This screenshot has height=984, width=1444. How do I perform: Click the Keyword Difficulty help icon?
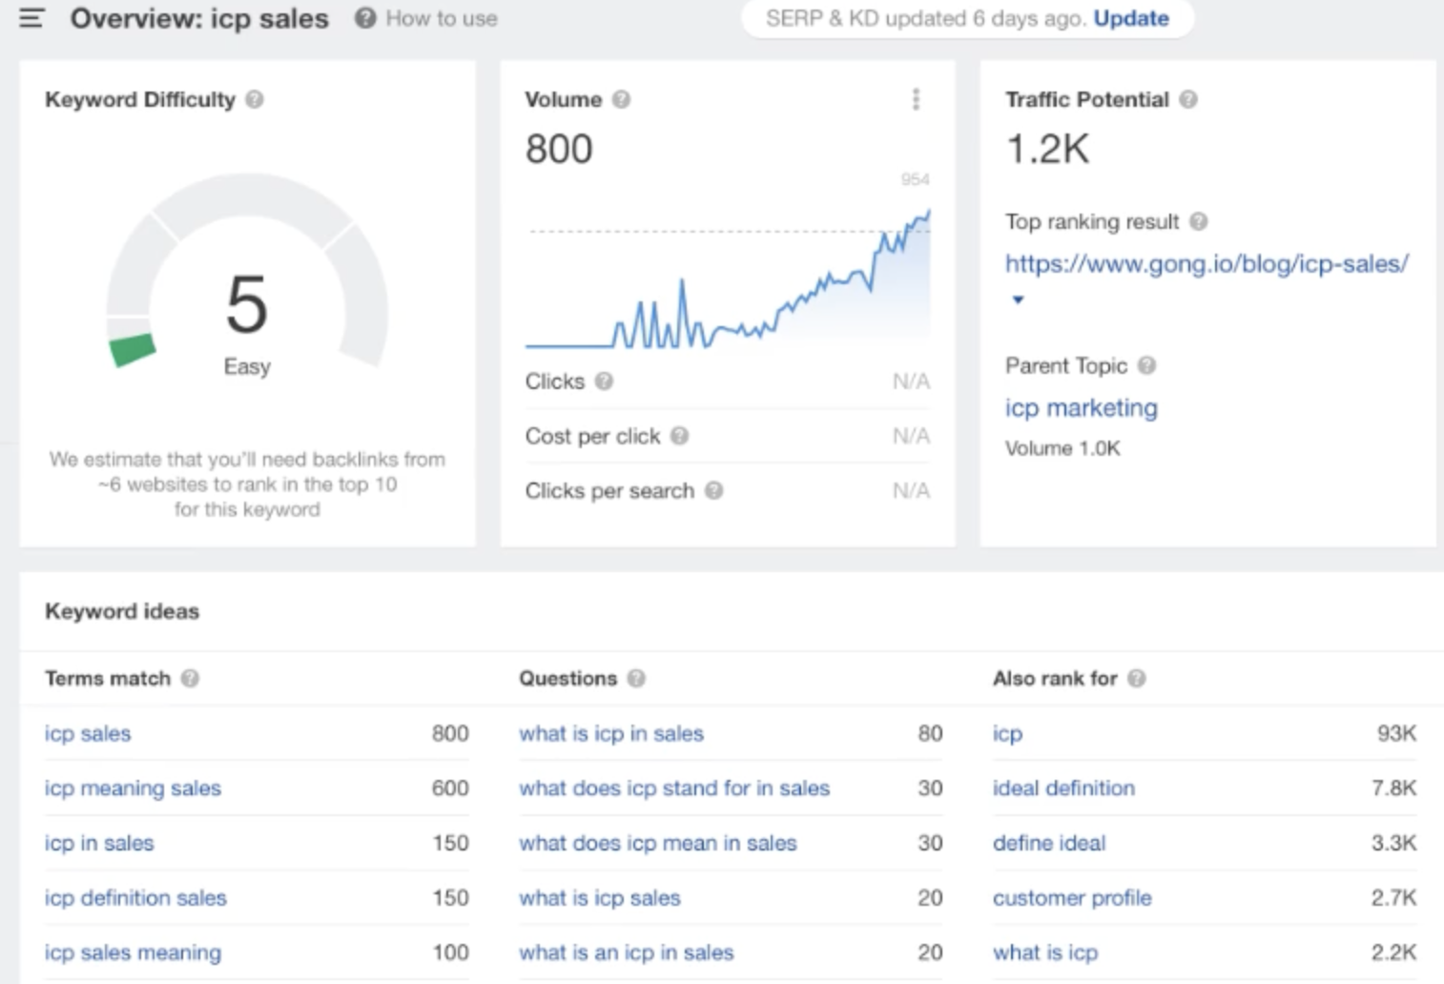[x=255, y=99]
